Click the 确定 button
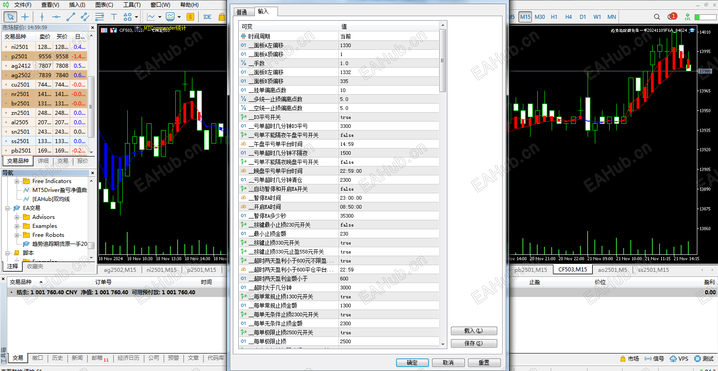 (x=412, y=362)
